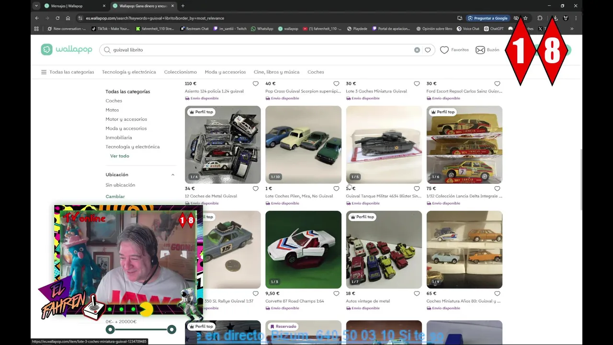Favorite the Guisval Tanque Militar 4634 listing
Viewport: 613px width, 345px height.
(417, 189)
